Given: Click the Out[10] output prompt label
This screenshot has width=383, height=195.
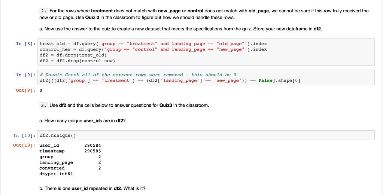Looking at the screenshot, I should click(24, 145).
